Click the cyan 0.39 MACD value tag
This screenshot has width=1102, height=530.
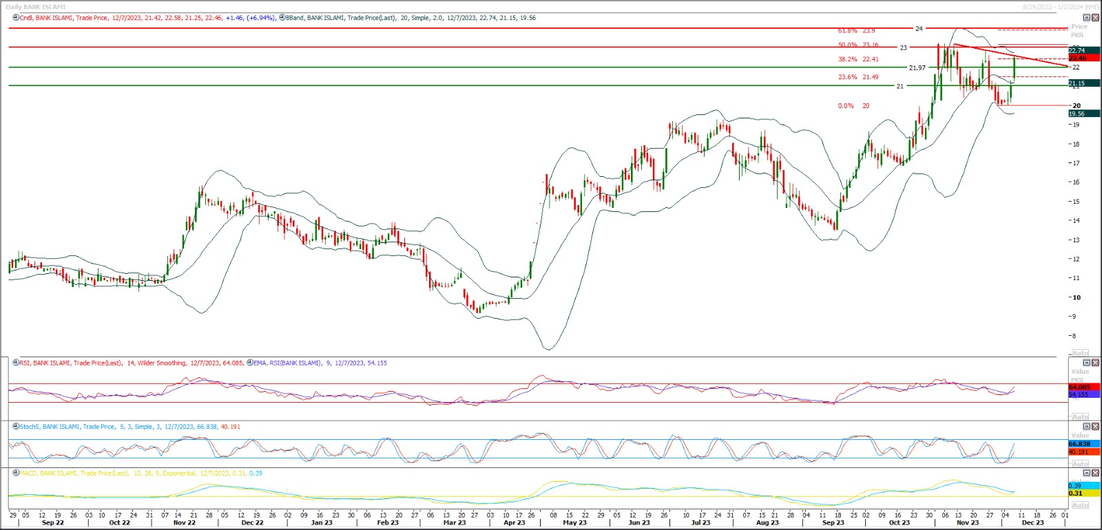(1084, 486)
